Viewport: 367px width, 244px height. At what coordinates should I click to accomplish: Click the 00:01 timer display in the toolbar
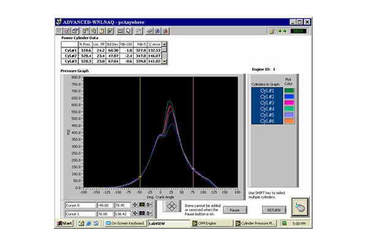[x=298, y=31]
